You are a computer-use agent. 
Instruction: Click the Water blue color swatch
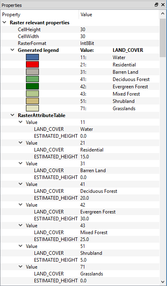pos(32,57)
